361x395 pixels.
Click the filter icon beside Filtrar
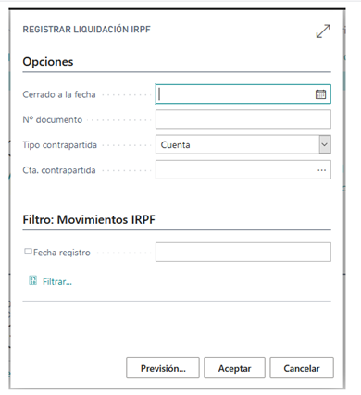32,280
